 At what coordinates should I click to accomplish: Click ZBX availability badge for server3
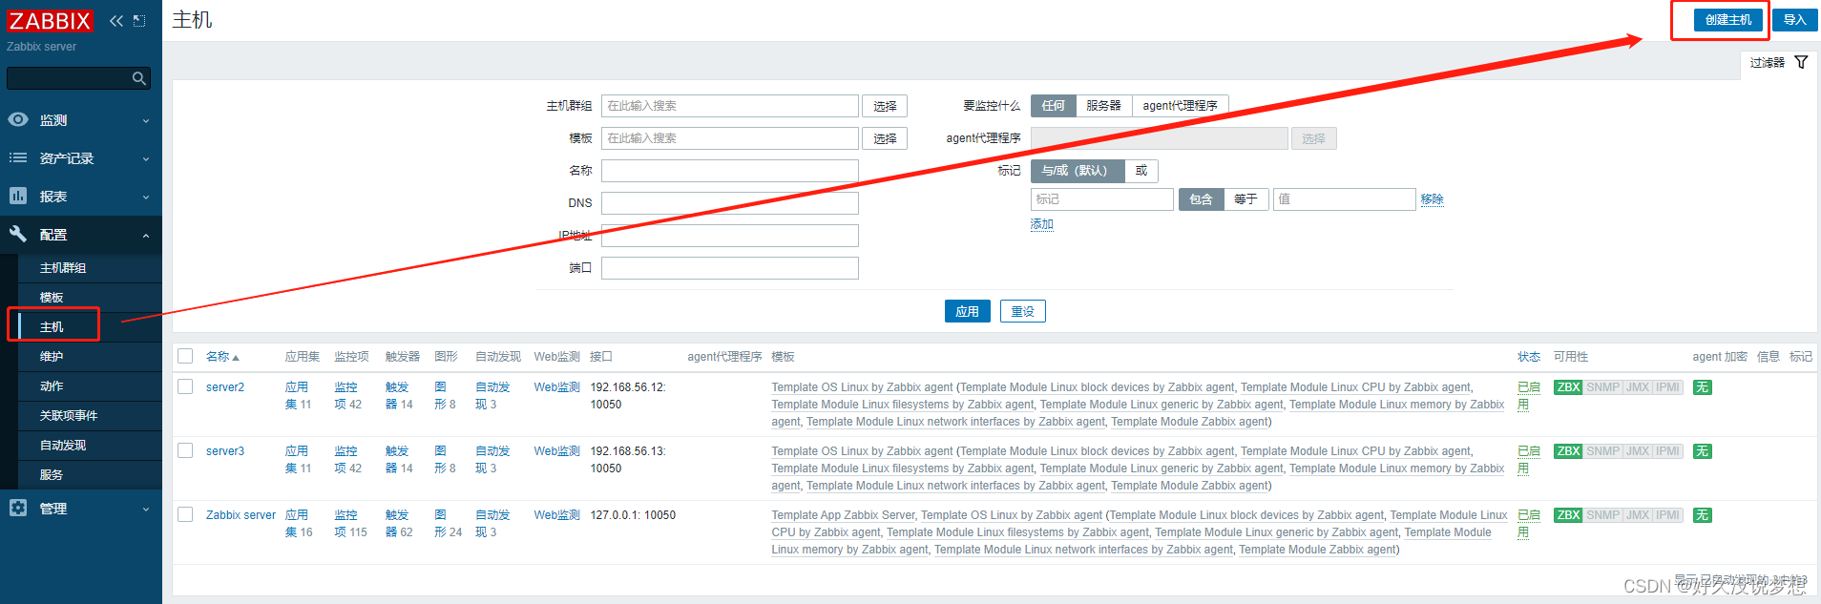[1568, 451]
